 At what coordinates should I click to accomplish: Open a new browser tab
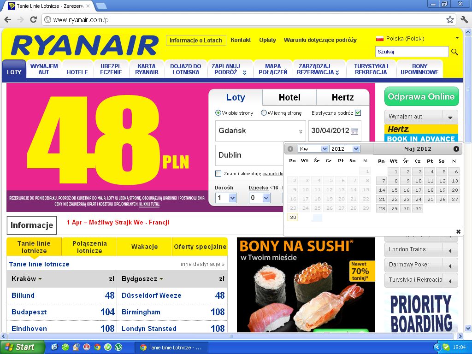[x=101, y=6]
